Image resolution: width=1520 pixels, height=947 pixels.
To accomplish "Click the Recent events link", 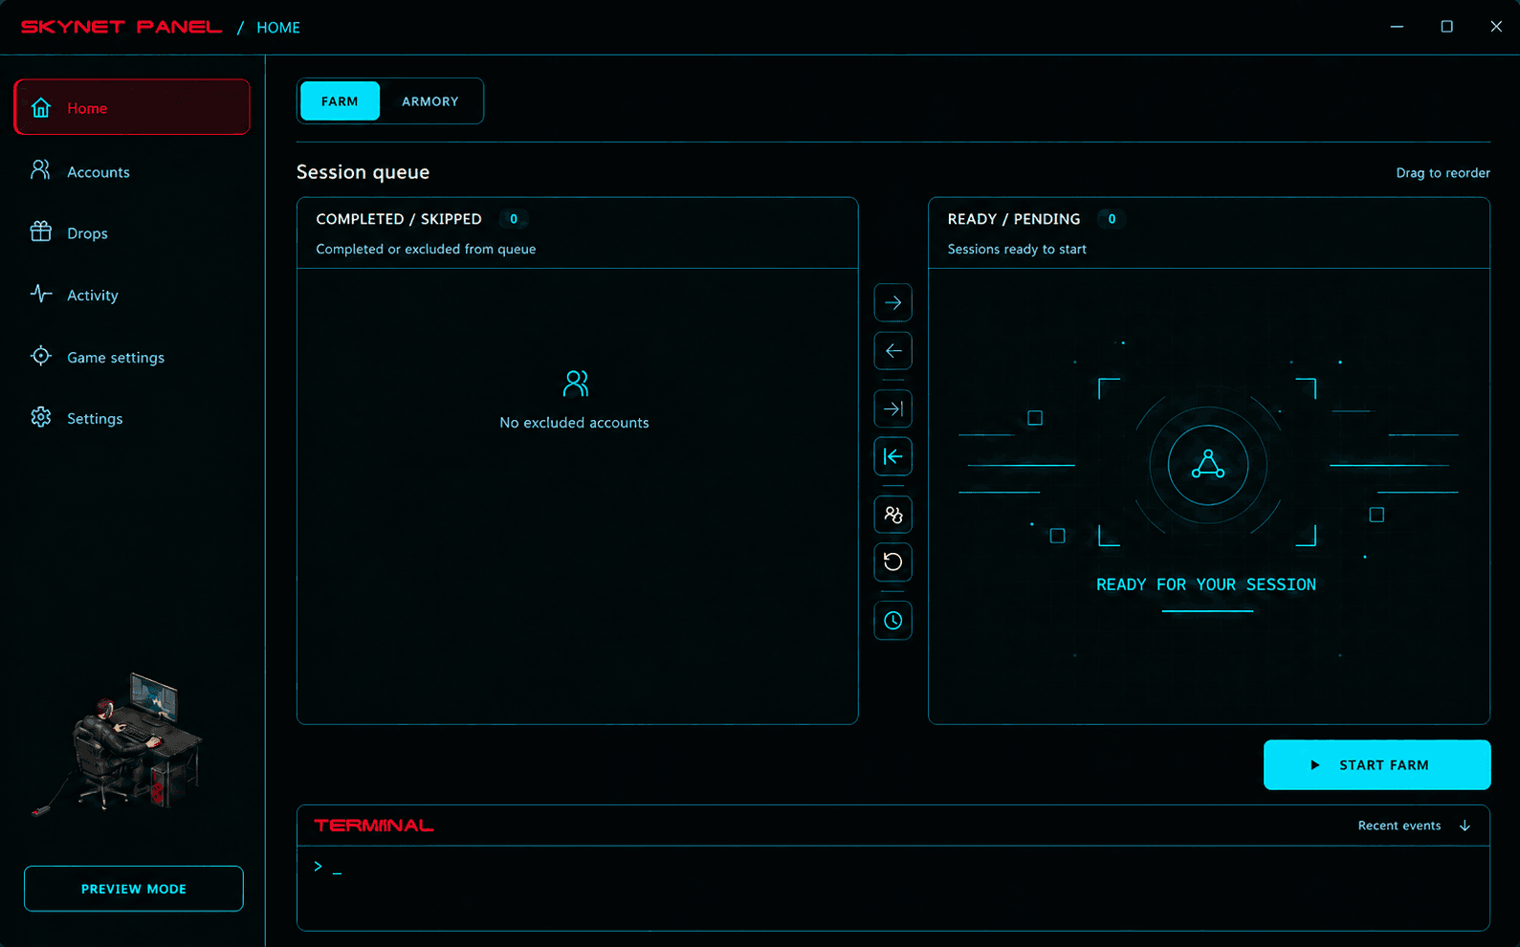I will click(1399, 826).
